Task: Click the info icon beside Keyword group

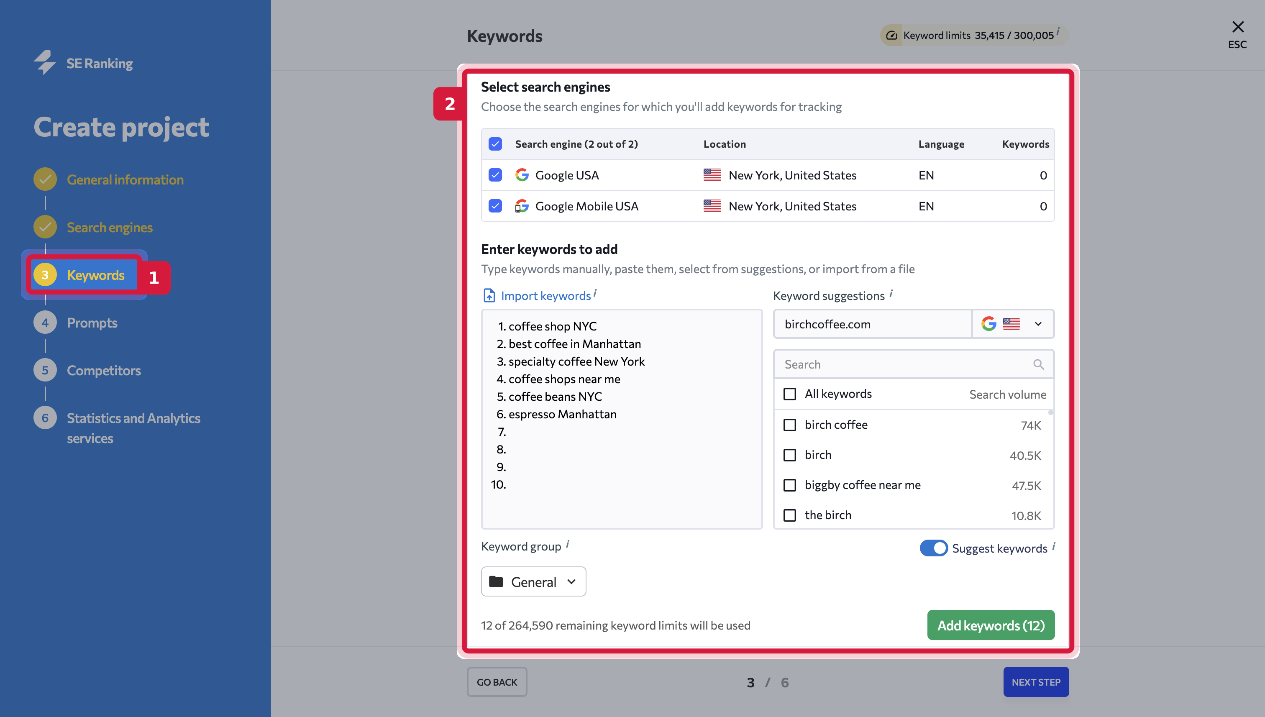Action: [568, 544]
